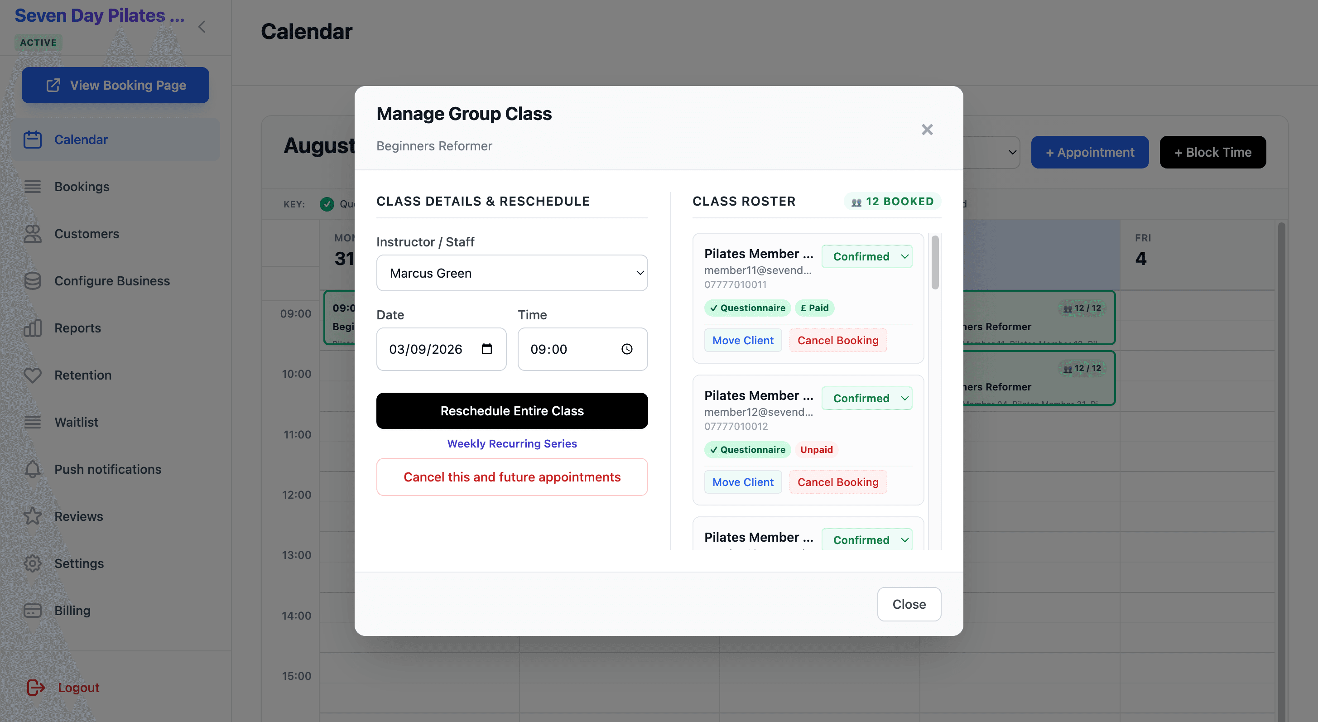
Task: Open the Waitlist lines icon
Action: (32, 422)
